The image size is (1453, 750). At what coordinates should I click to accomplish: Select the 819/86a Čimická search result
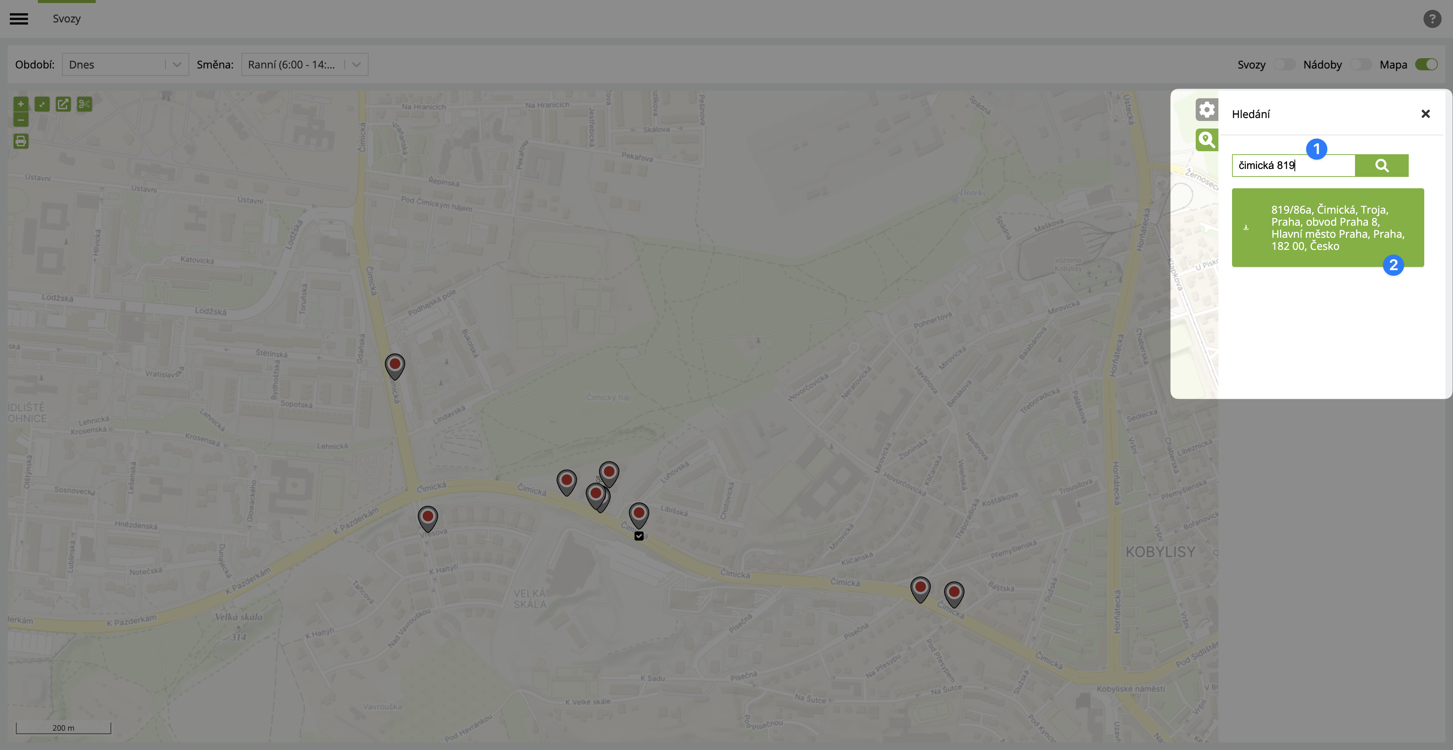coord(1327,228)
